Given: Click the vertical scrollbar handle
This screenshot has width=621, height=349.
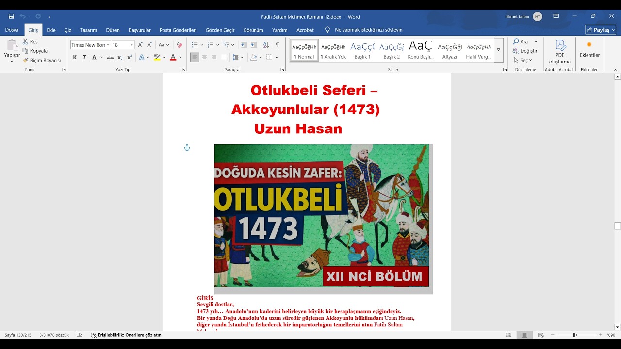Looking at the screenshot, I should click(x=617, y=226).
